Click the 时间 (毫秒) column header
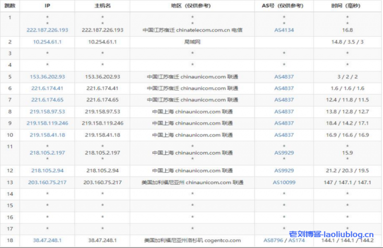Image resolution: width=383 pixels, height=248 pixels. (347, 6)
